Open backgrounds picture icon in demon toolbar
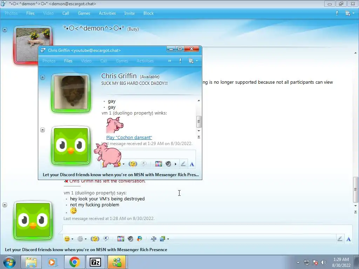Viewport: 359px width, 269px height. 163,239
